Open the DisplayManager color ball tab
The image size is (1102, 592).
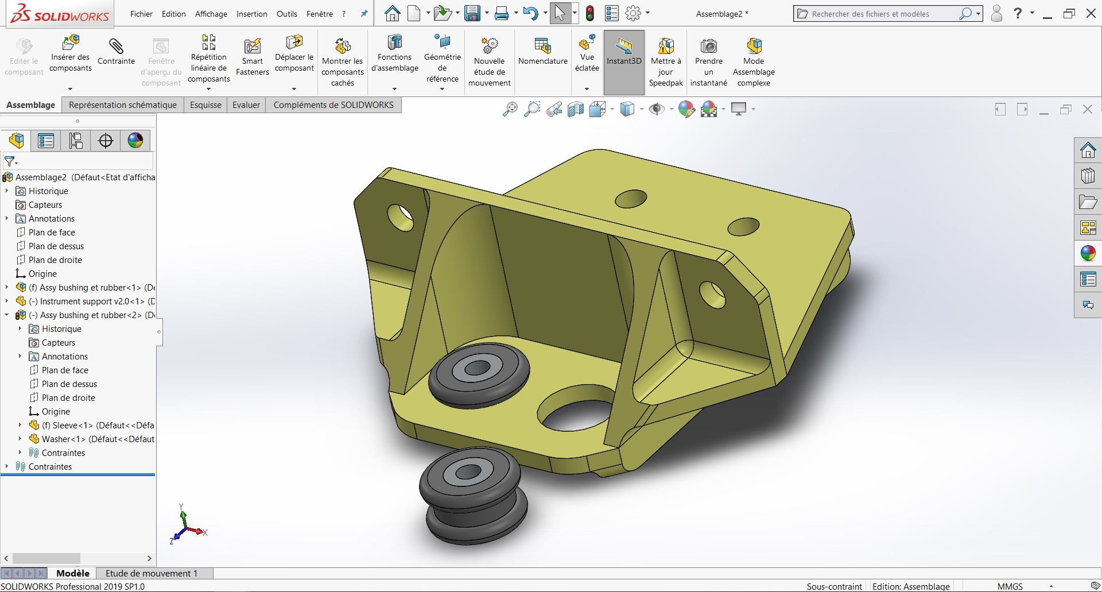pos(135,141)
